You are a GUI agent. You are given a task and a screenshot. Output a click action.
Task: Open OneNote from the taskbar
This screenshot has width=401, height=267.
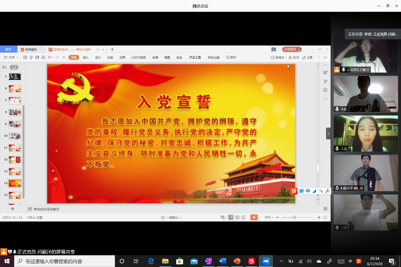(x=208, y=261)
